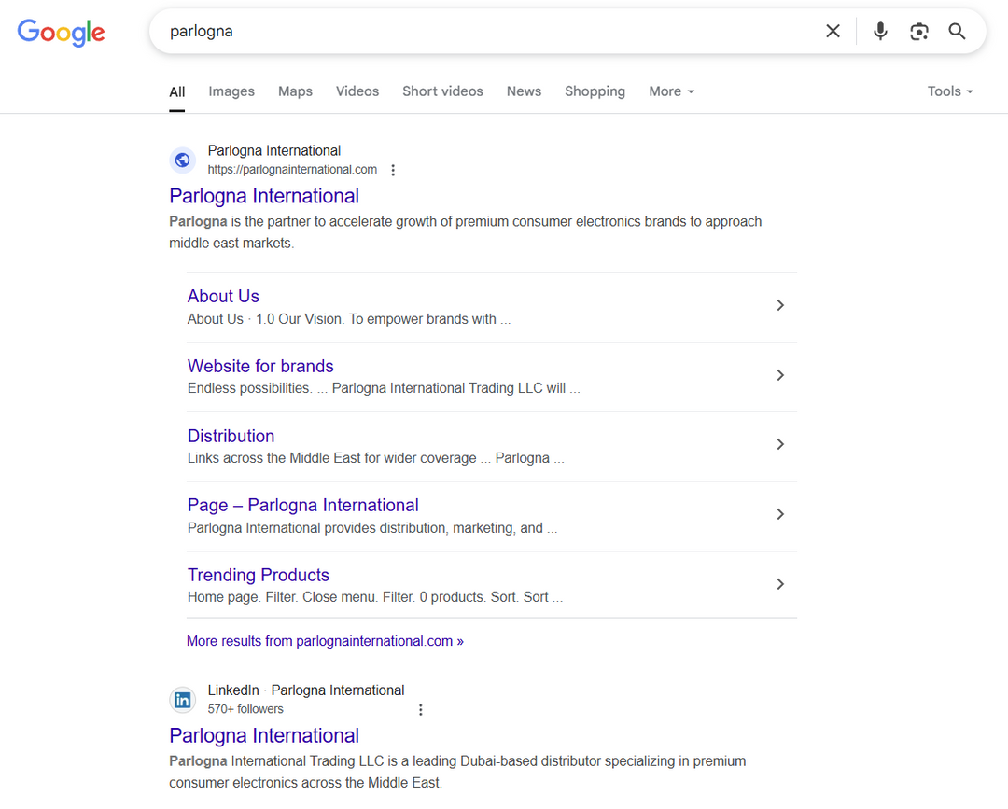Click More results from parlognainternational.com
1008x809 pixels.
(325, 641)
